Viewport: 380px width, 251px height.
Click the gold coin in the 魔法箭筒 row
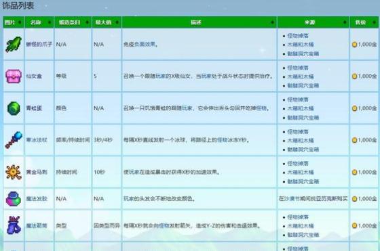[x=354, y=226]
